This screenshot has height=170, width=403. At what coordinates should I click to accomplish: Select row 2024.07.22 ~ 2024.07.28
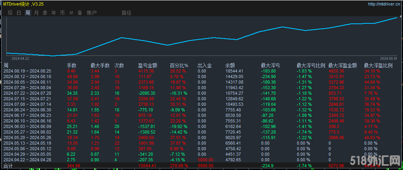pyautogui.click(x=201, y=93)
